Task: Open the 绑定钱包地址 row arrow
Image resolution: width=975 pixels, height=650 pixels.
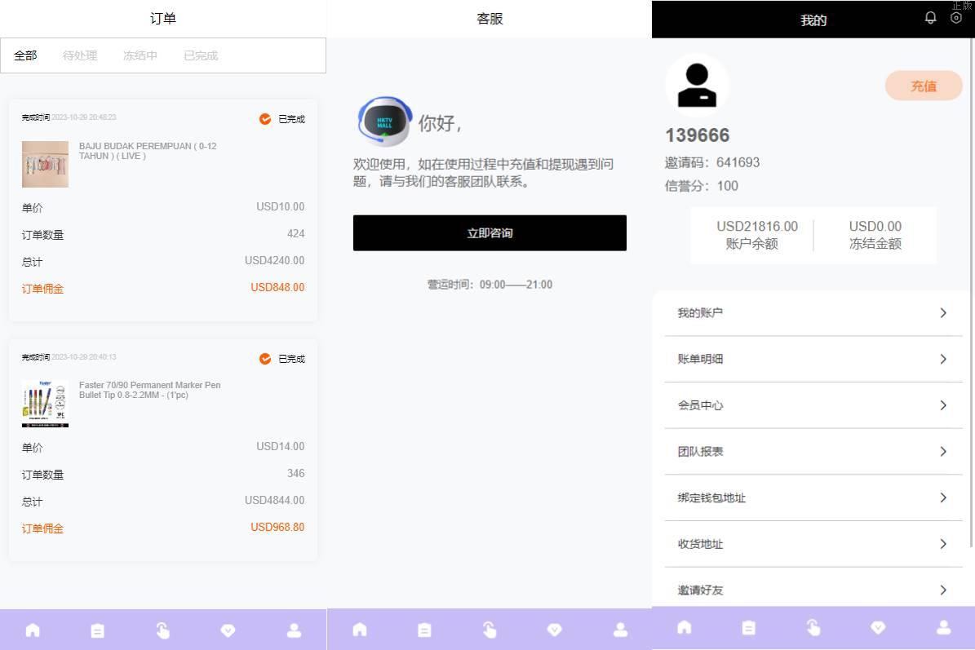Action: click(943, 497)
